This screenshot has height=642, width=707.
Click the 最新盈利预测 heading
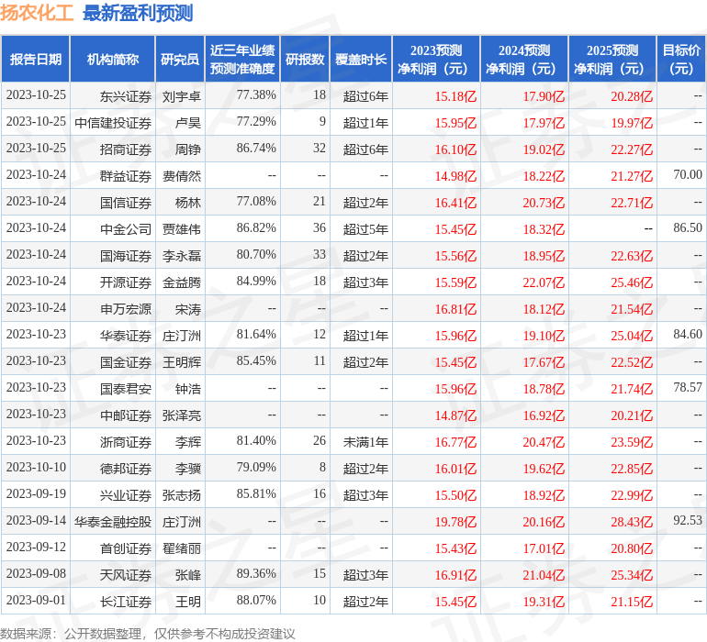point(138,13)
